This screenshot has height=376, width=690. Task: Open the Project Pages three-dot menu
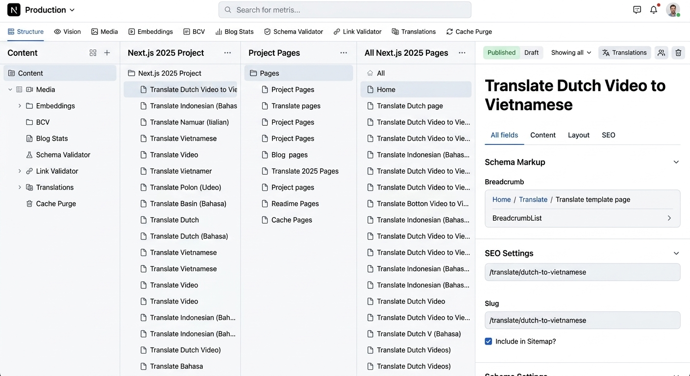click(x=344, y=53)
